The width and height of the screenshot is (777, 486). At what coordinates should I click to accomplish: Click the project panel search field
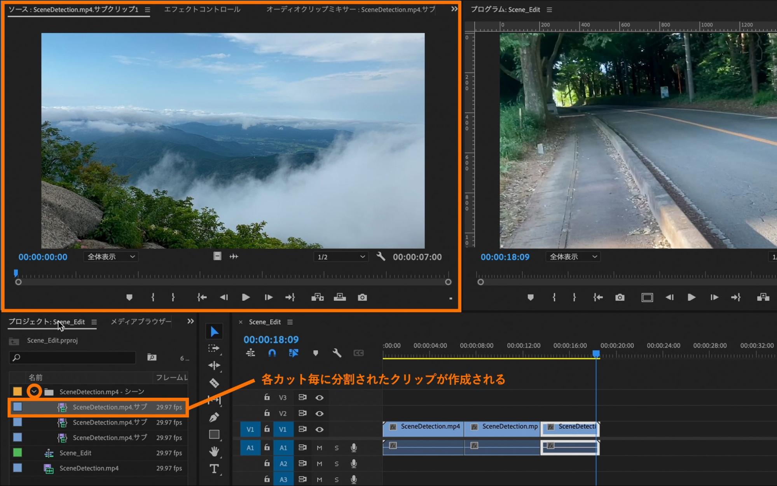[x=73, y=357]
